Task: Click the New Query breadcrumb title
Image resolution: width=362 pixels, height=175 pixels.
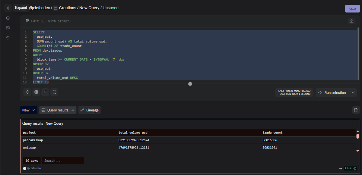Action: click(x=89, y=8)
